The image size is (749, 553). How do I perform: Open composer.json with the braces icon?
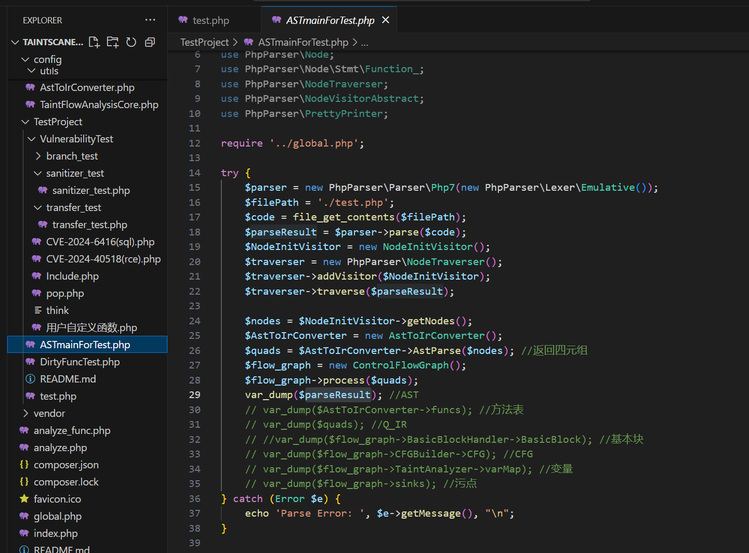click(65, 465)
